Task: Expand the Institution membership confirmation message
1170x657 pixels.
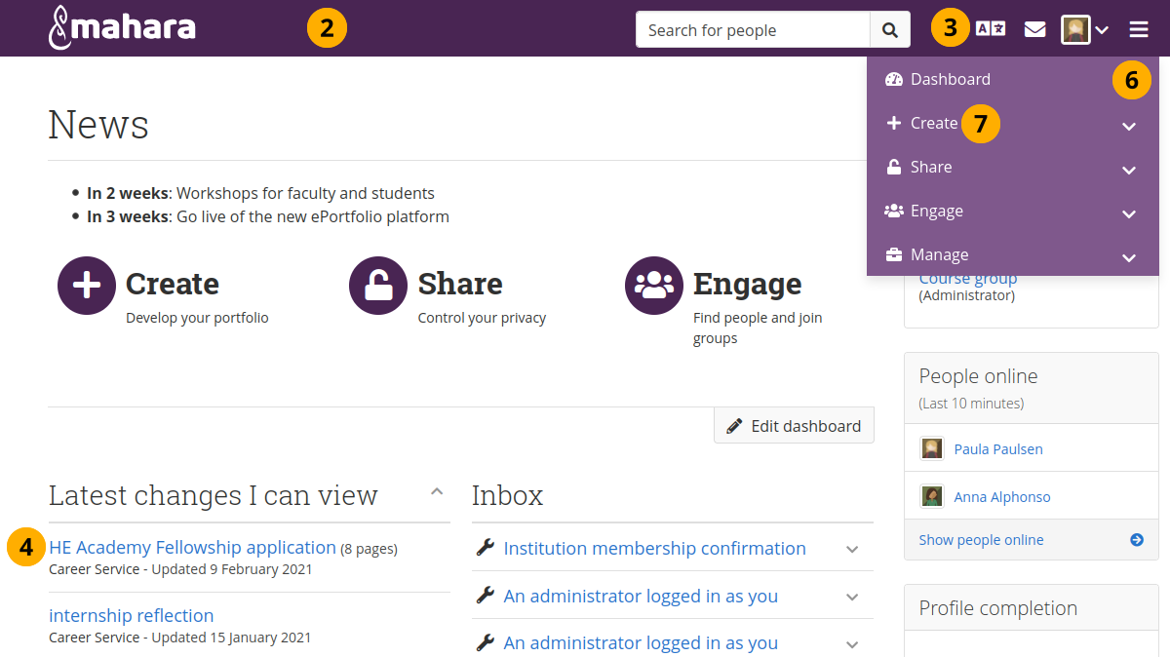Action: [852, 549]
